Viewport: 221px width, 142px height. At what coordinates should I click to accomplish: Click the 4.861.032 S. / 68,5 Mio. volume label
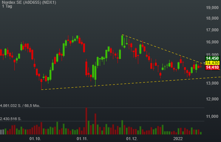tap(20, 105)
